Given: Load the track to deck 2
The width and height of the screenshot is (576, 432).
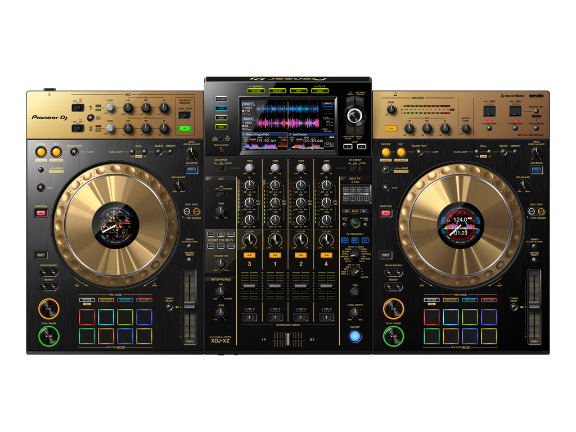Looking at the screenshot, I should pyautogui.click(x=362, y=147).
